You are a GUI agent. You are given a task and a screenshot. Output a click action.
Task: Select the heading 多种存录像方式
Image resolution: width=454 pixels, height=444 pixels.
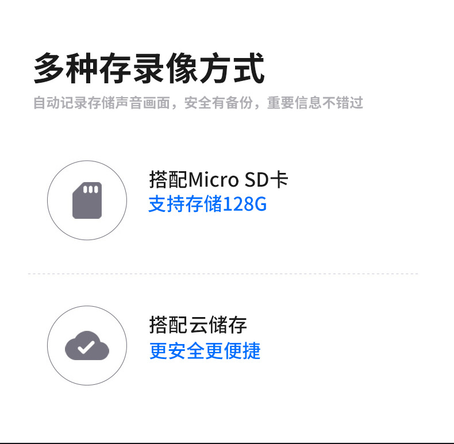click(149, 69)
